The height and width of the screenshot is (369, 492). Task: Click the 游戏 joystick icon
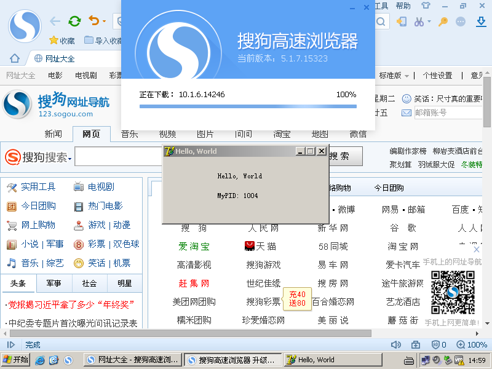79,225
